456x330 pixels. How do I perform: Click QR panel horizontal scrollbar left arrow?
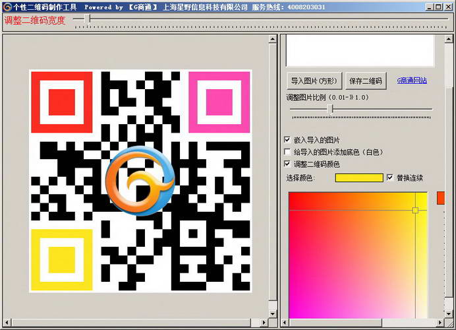click(x=7, y=323)
